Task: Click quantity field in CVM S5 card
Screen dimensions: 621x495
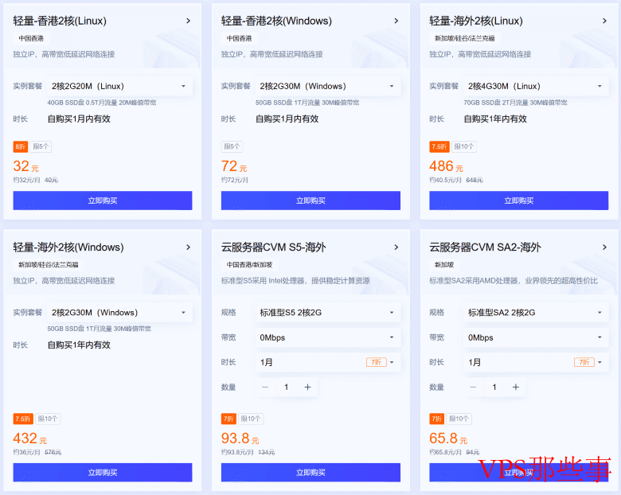Action: pyautogui.click(x=287, y=388)
